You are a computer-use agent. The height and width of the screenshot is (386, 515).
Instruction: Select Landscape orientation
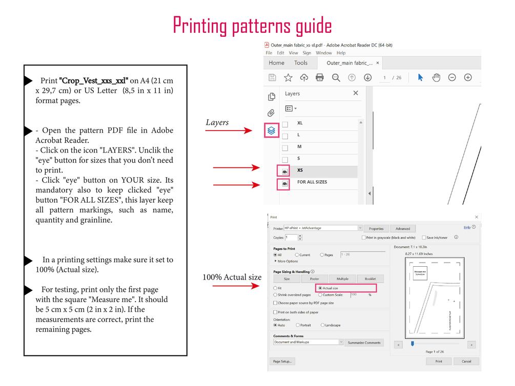322,325
